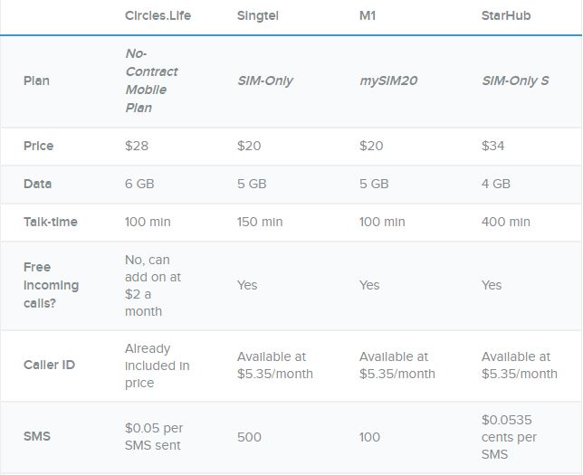This screenshot has height=475, width=583.
Task: Click the Circles.Life column header
Action: click(158, 15)
